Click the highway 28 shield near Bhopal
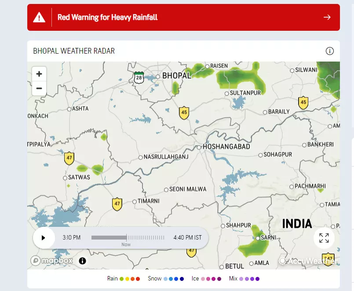This screenshot has width=354, height=291. coord(139,78)
